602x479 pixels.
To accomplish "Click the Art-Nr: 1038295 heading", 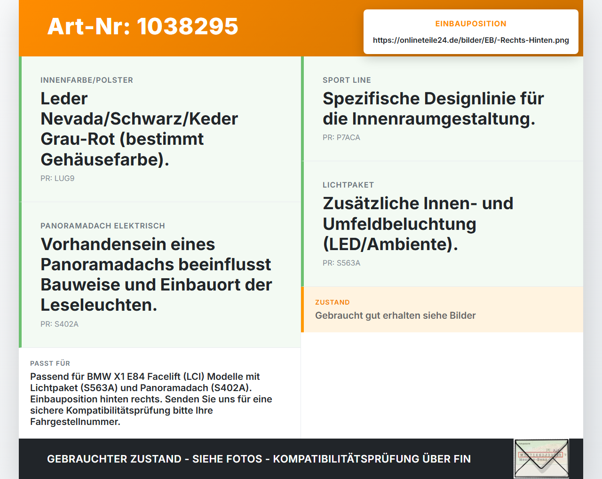I will pos(143,26).
